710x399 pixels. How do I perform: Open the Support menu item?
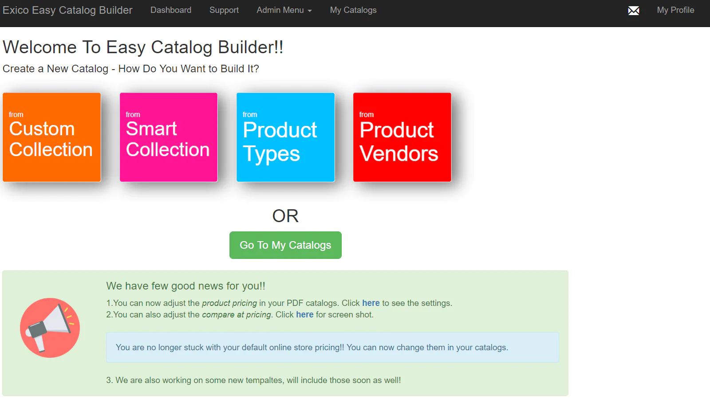(x=224, y=10)
